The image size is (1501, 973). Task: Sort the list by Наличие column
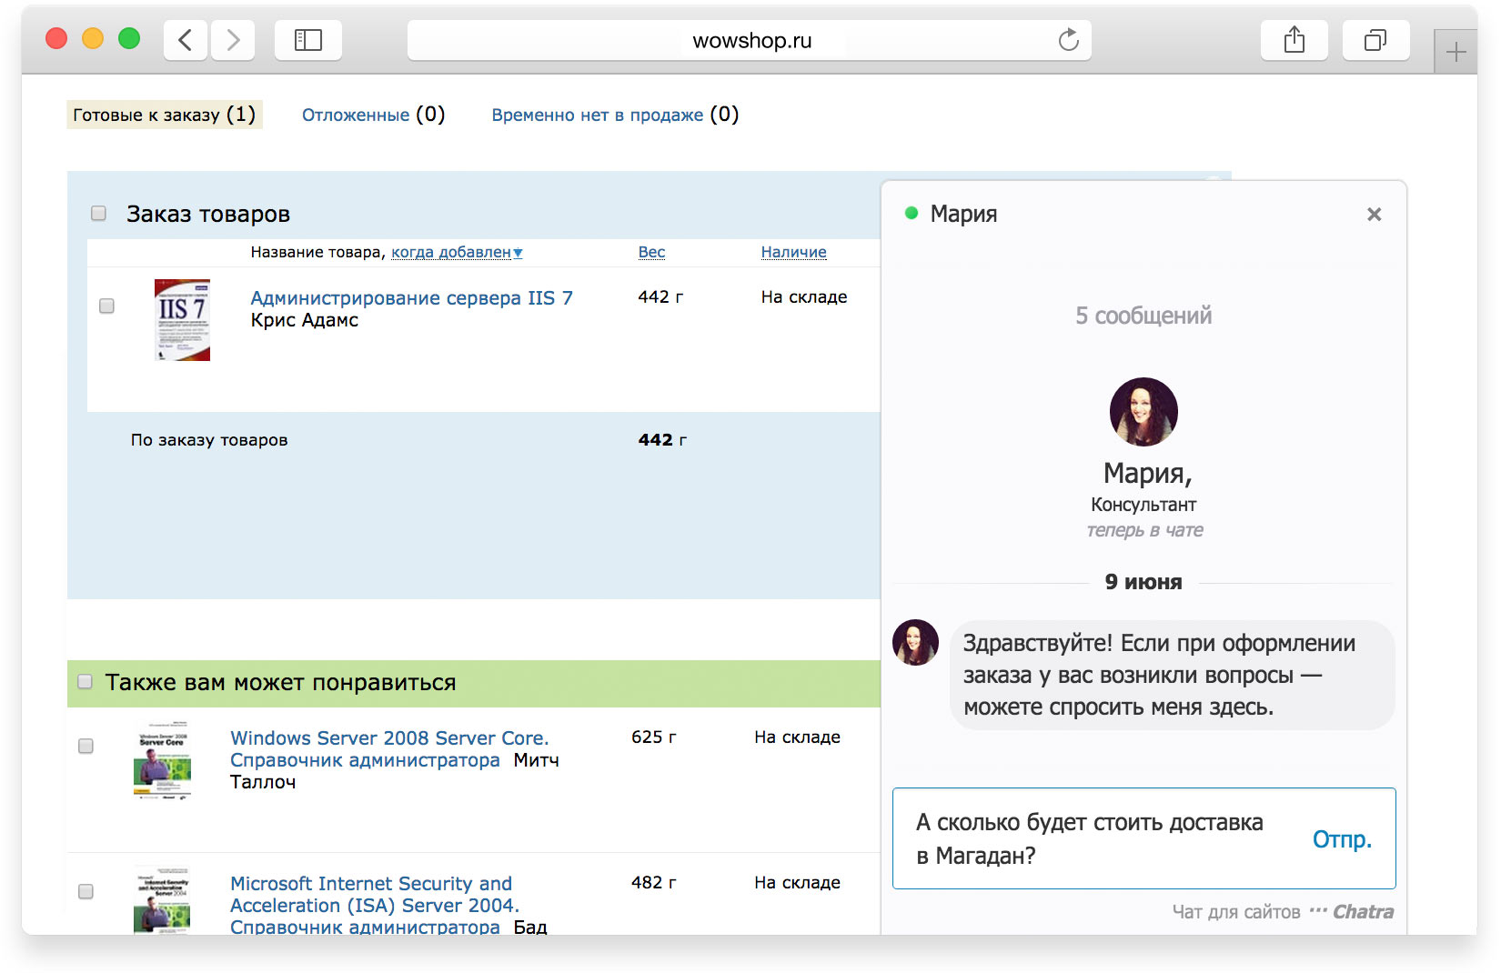point(793,252)
